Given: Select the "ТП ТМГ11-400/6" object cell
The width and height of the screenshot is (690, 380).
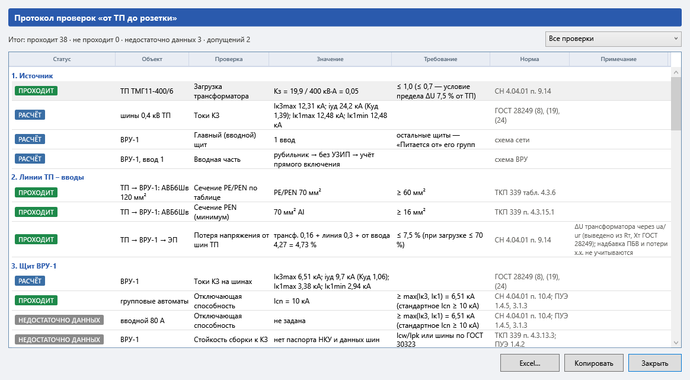Looking at the screenshot, I should click(x=147, y=91).
